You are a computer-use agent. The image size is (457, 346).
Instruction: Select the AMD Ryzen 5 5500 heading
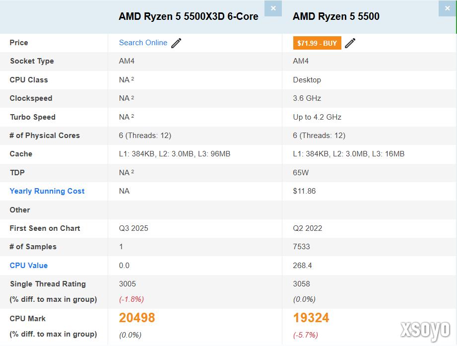336,16
